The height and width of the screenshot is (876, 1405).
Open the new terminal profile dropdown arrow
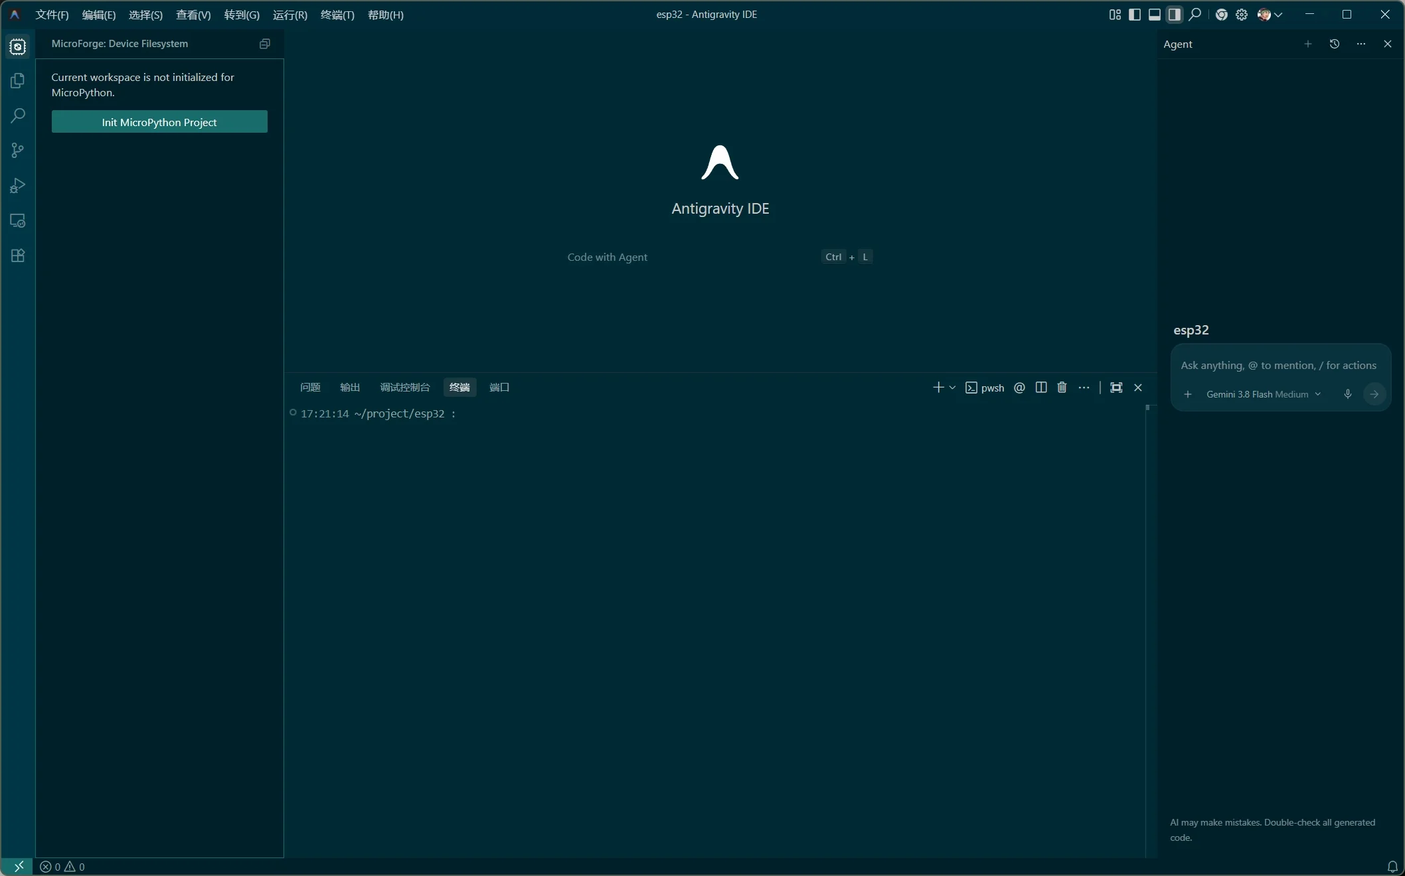[x=952, y=388]
